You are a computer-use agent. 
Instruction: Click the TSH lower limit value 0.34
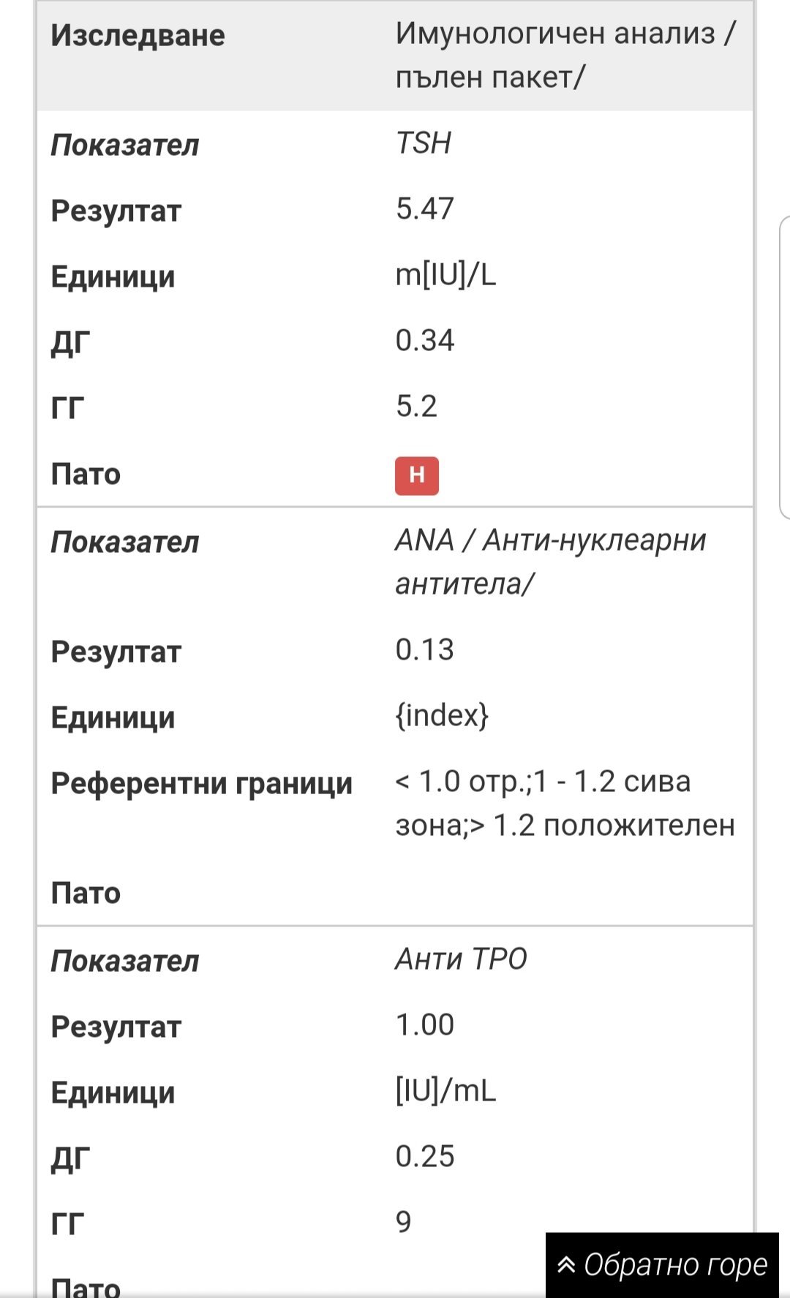point(424,341)
